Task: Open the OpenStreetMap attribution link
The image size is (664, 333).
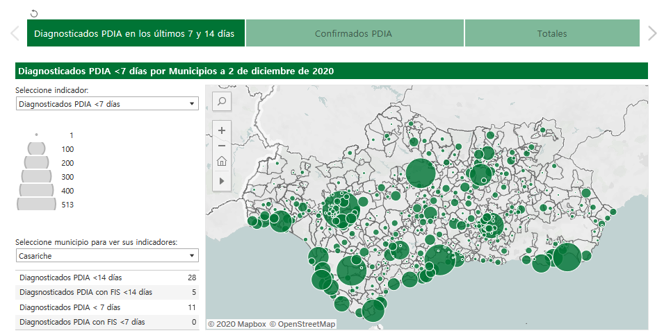Action: point(302,324)
